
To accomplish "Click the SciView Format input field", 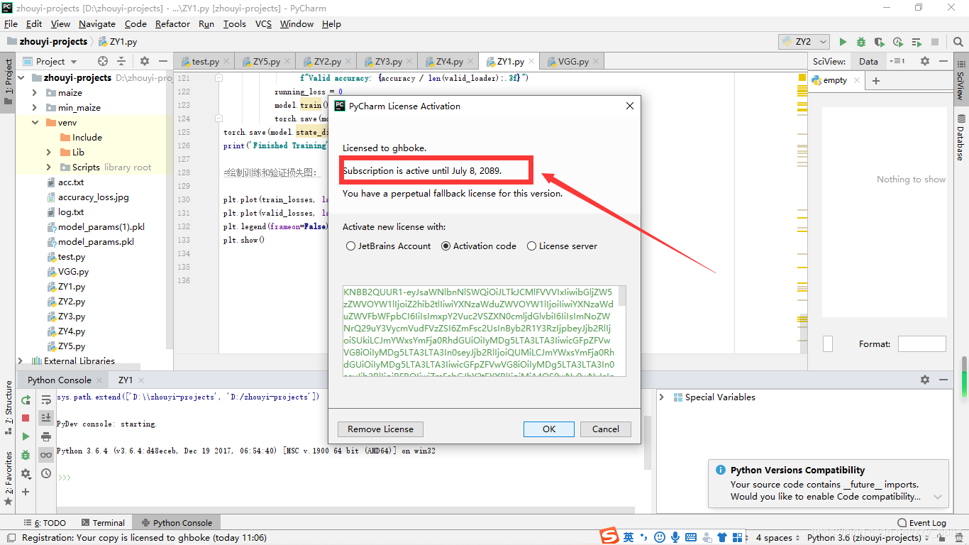I will (921, 344).
